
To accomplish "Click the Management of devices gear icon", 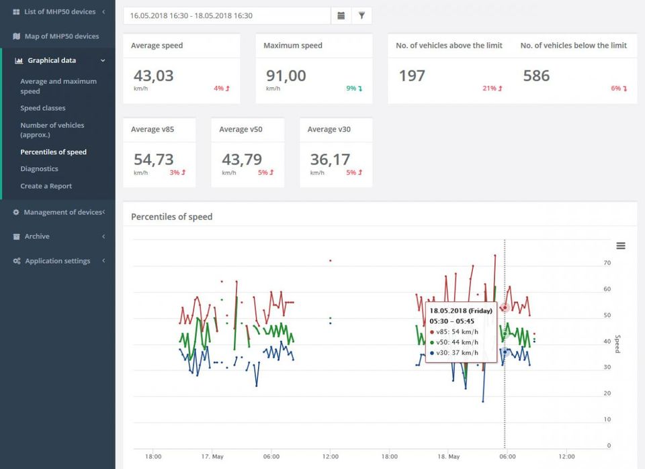I will click(x=16, y=212).
